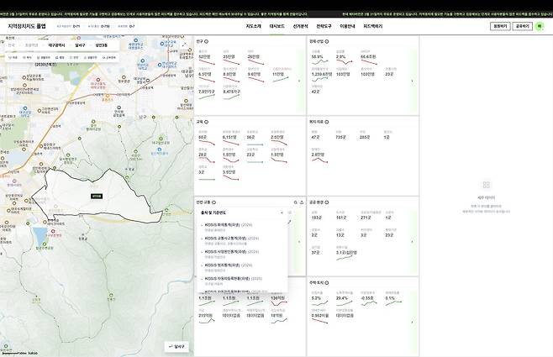Screen dimensions: 553x357
Task: Expand the map with the fullscreen icon
Action: click(x=184, y=44)
